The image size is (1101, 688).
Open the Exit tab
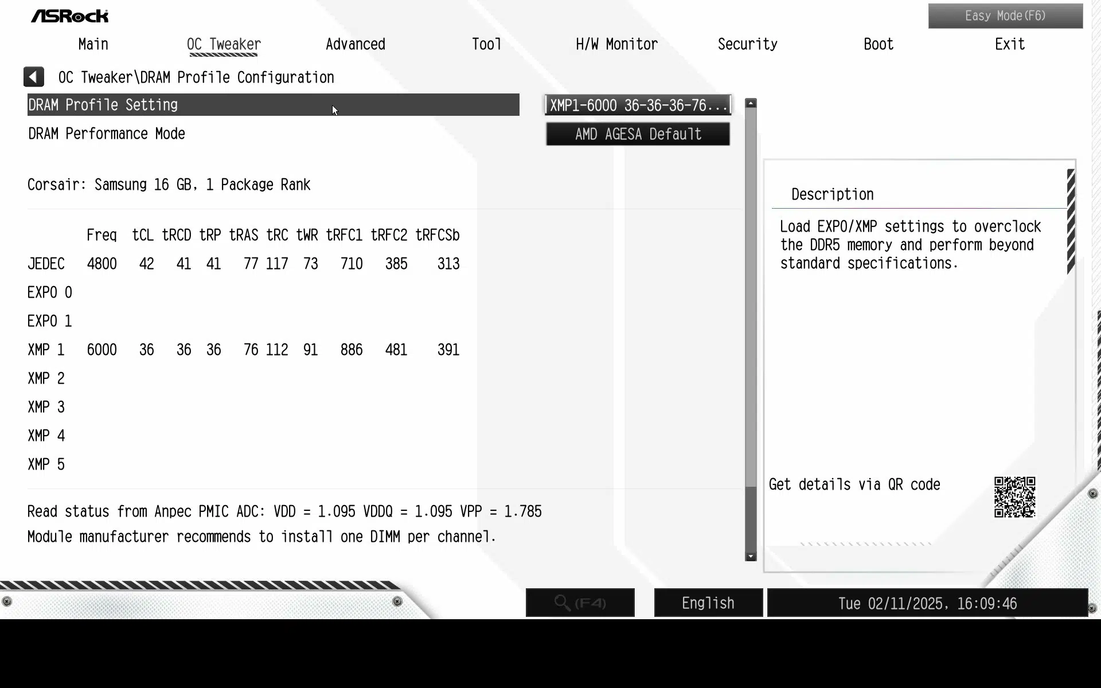[1009, 44]
